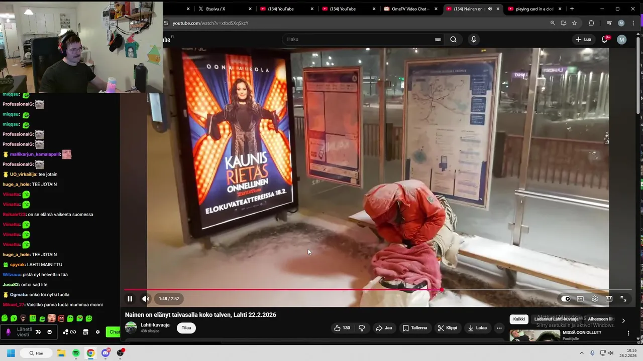
Task: Open YouTube notifications bell
Action: point(605,39)
